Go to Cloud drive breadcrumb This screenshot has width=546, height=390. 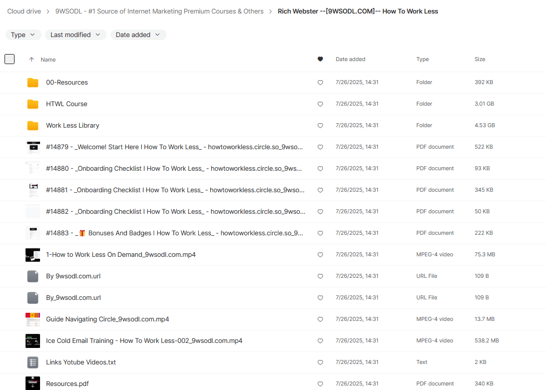click(24, 11)
